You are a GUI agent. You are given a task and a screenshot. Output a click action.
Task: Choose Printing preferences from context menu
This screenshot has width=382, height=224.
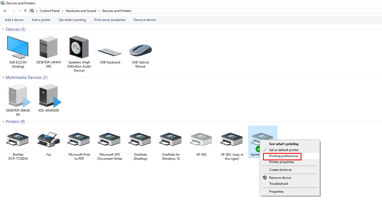(283, 156)
